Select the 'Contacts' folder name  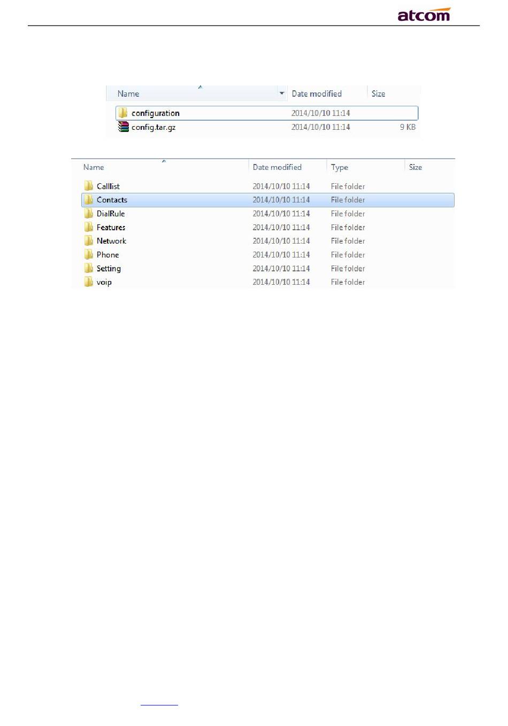click(112, 200)
